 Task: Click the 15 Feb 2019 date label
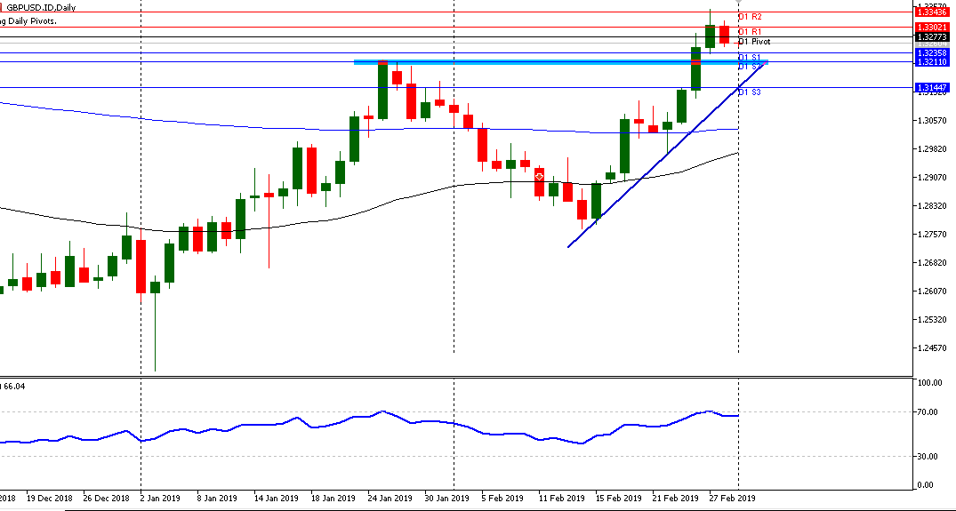coord(619,499)
